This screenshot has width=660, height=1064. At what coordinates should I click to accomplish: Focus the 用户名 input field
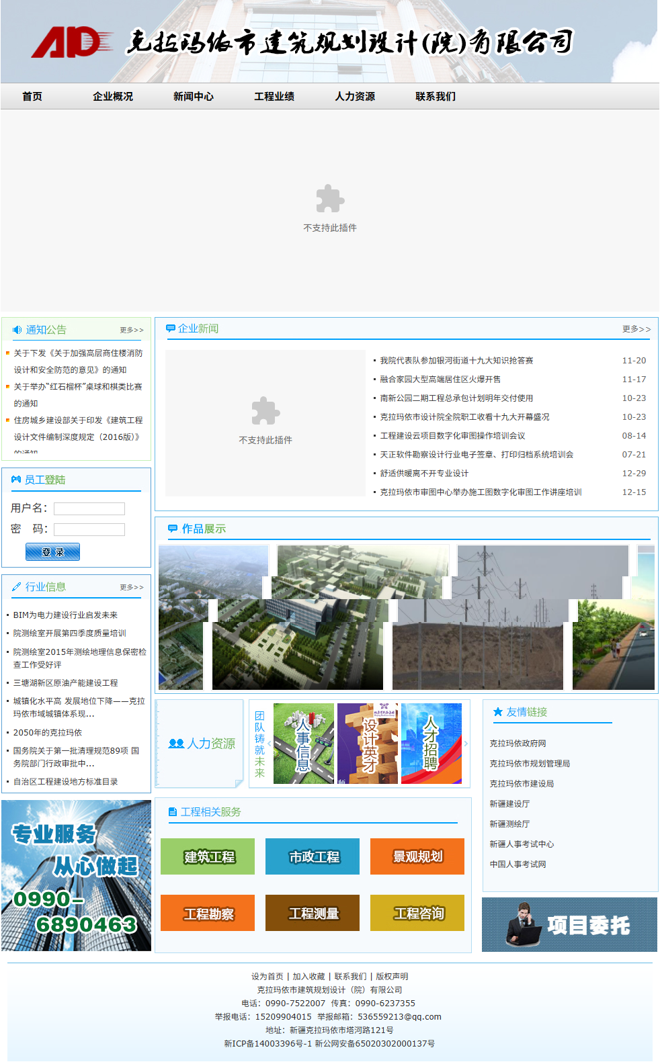coord(89,508)
